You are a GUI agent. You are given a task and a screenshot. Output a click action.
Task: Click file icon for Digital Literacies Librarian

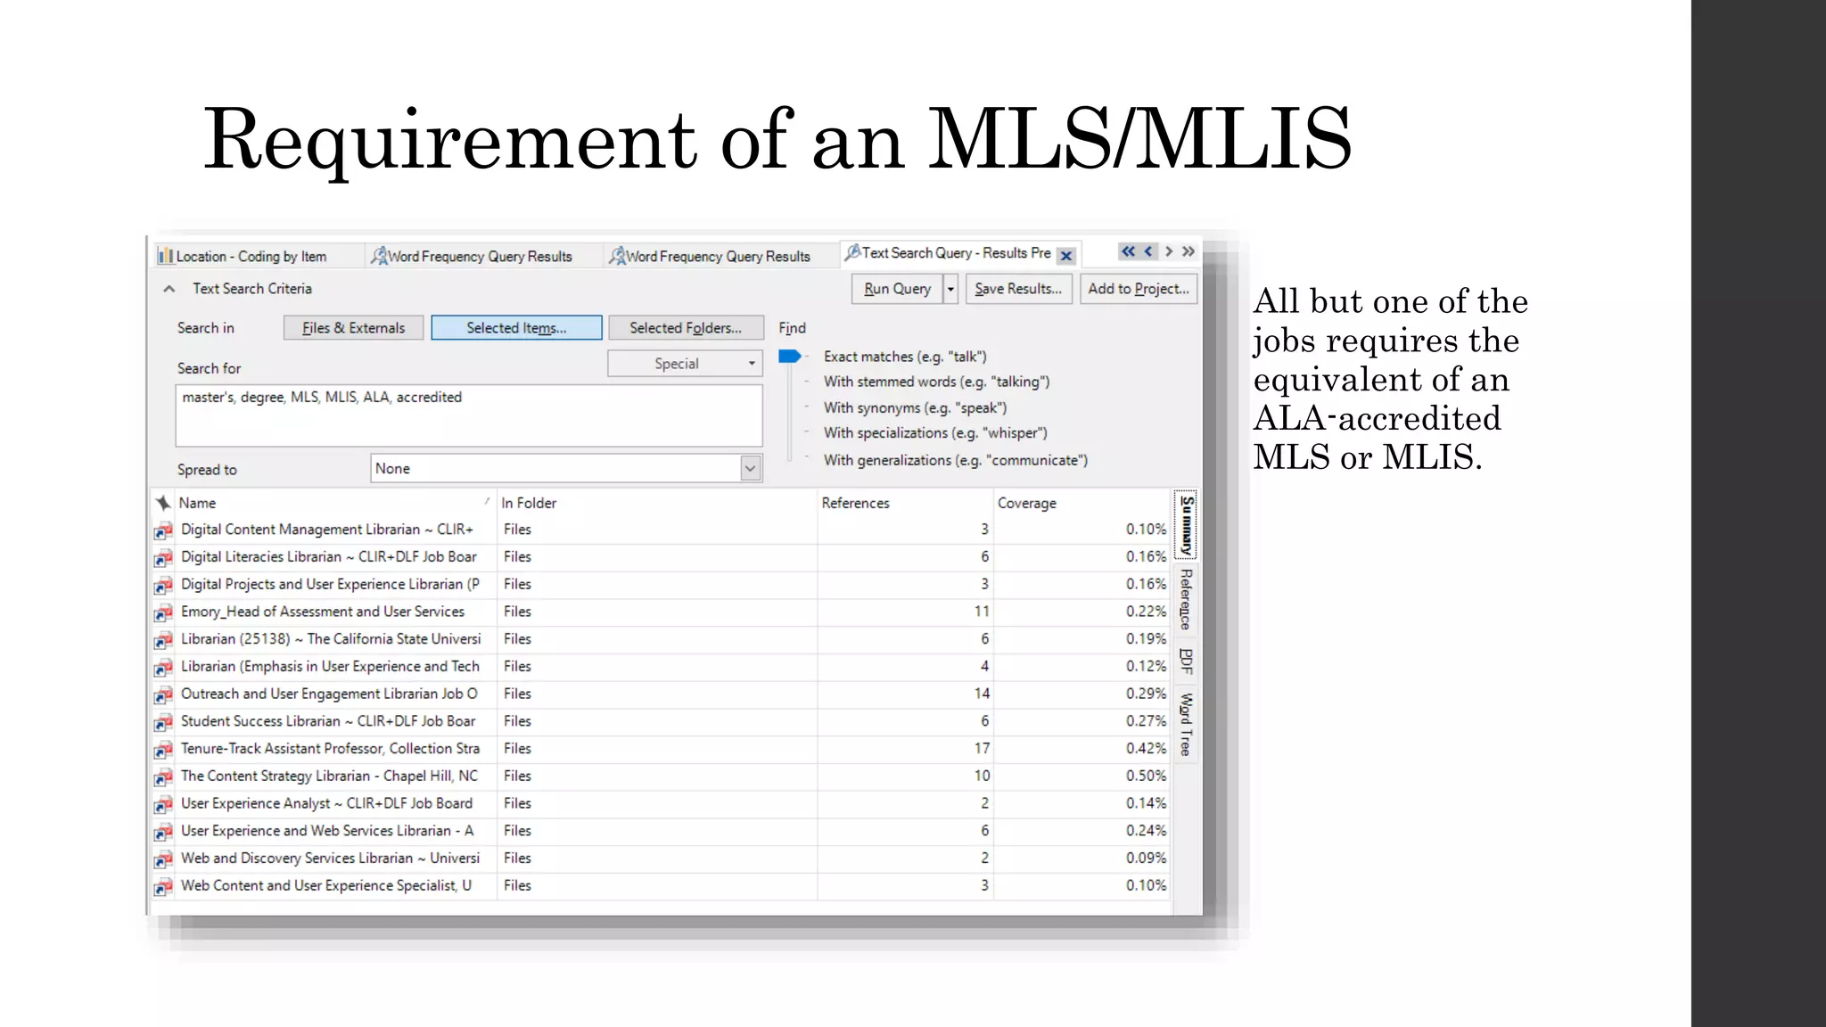click(x=163, y=558)
